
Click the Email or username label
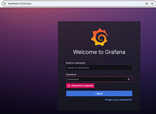point(76,63)
